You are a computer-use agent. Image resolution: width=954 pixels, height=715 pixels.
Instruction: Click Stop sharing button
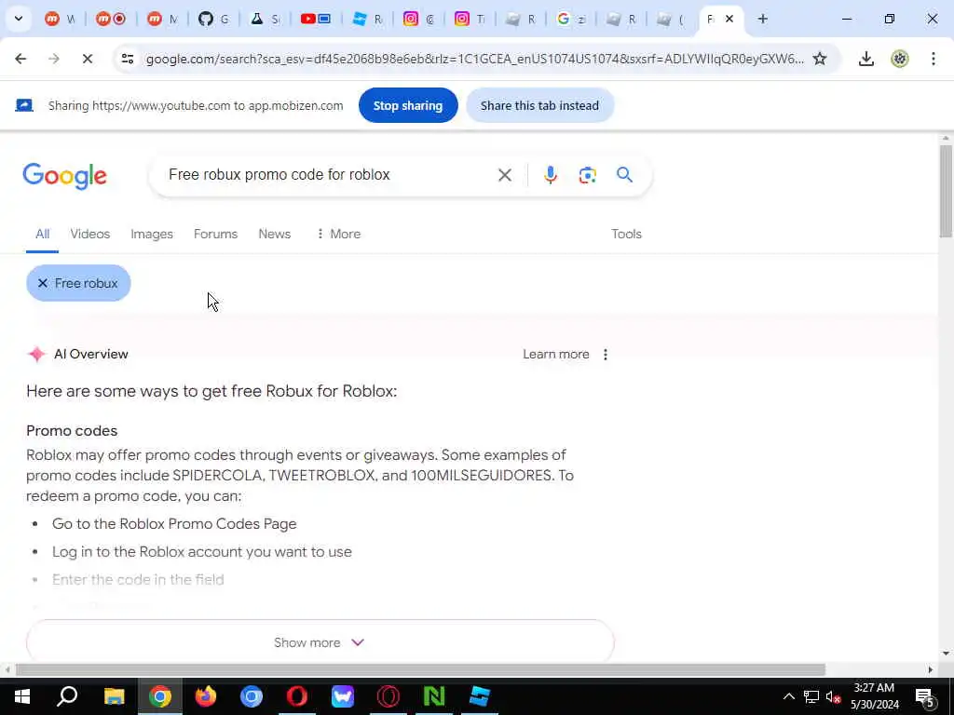[408, 105]
